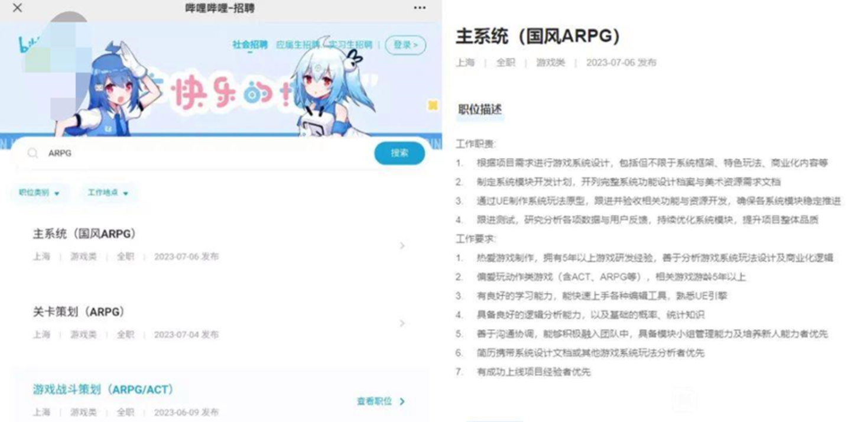Open the 关卡策划（ARPG） job title
Screen dimensions: 851x422
[x=79, y=311]
